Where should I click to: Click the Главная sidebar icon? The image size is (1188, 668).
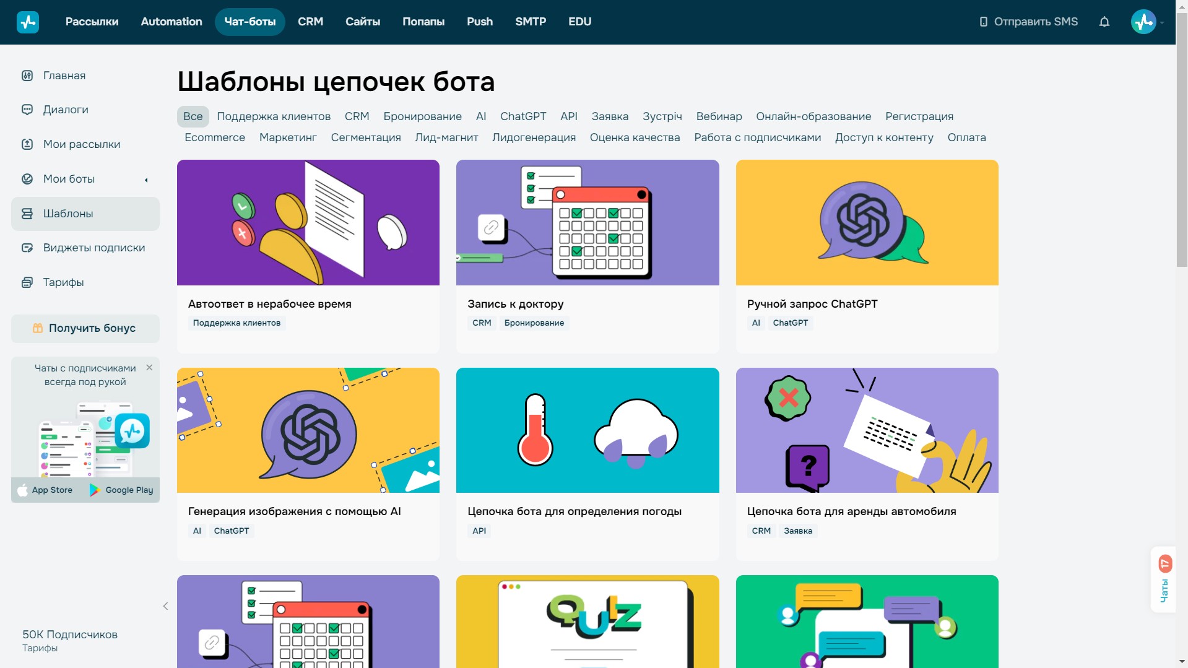pos(27,76)
